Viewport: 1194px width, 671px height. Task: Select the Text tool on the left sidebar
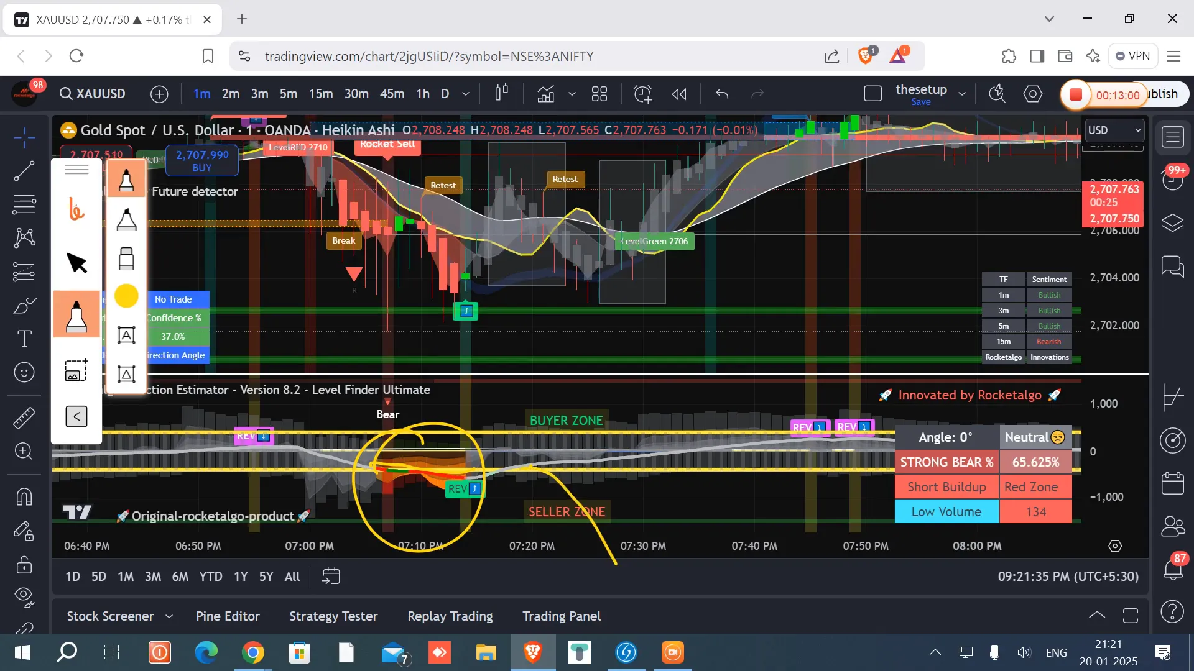pyautogui.click(x=24, y=339)
